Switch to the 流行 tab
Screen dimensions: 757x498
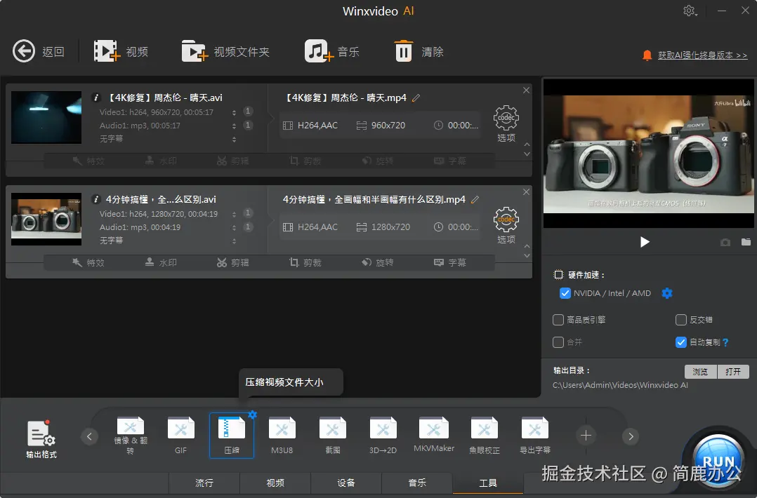tap(204, 483)
